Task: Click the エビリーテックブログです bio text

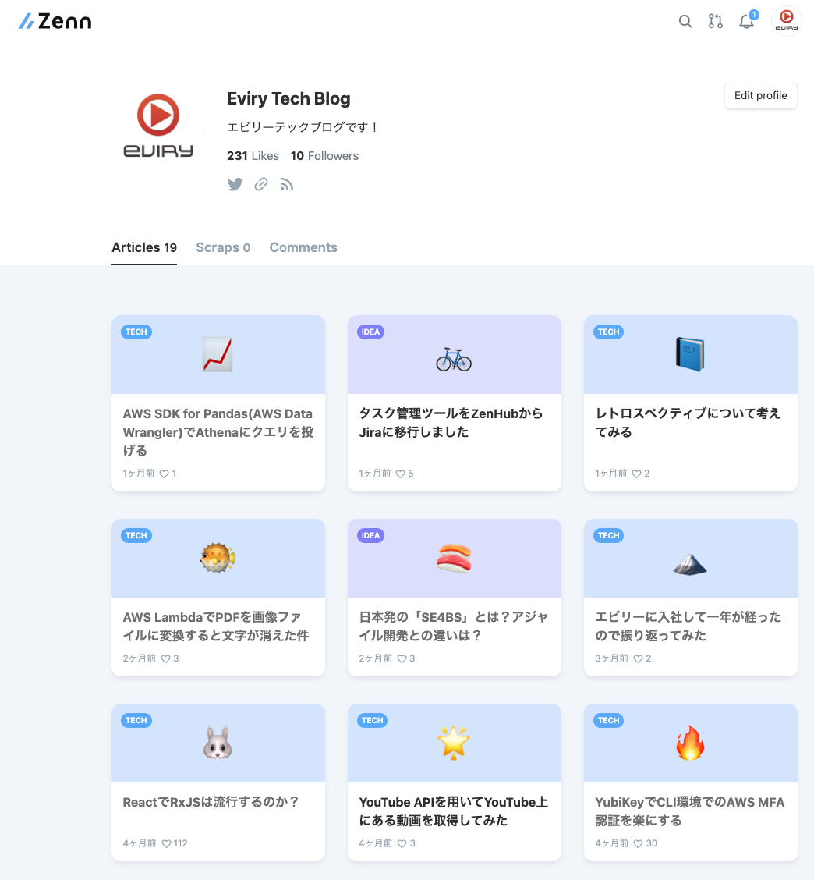Action: (303, 127)
